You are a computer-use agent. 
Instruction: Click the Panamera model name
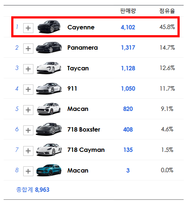pos(83,47)
